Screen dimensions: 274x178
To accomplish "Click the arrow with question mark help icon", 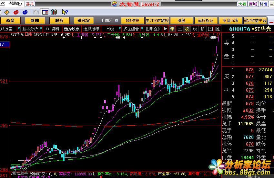I will [65, 12].
